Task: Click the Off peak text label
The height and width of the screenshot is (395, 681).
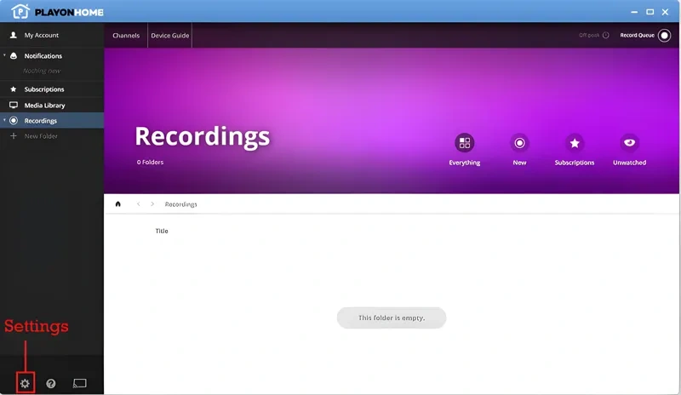Action: (x=589, y=35)
